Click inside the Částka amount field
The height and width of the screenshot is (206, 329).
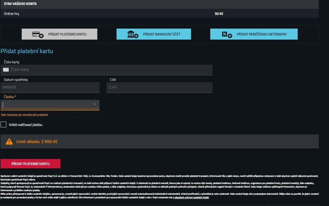(48, 105)
